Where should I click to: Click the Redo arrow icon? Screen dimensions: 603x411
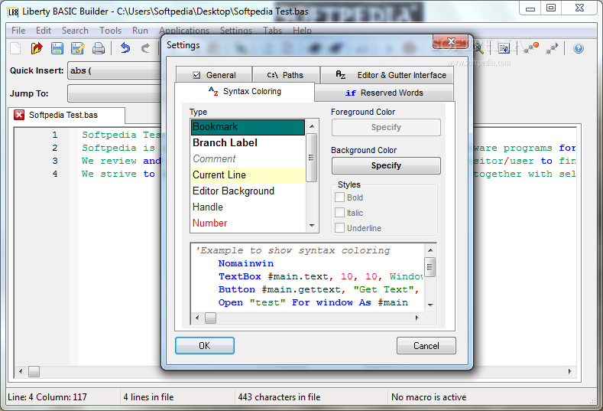[145, 48]
